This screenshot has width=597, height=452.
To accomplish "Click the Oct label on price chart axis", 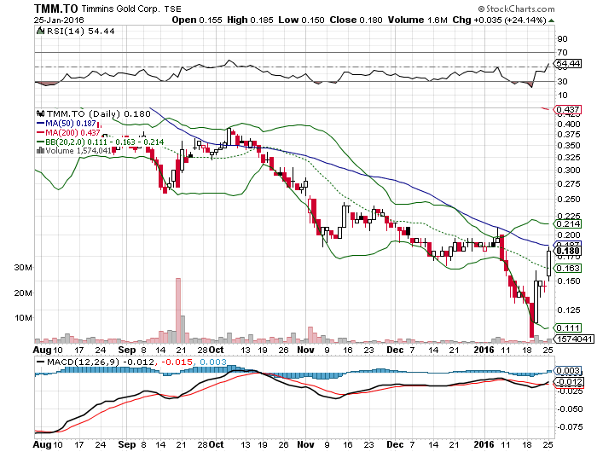I will coord(217,350).
